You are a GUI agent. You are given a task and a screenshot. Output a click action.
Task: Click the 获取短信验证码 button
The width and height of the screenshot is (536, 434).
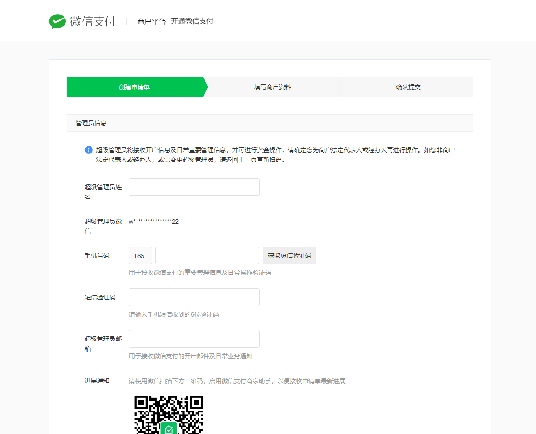tap(289, 255)
